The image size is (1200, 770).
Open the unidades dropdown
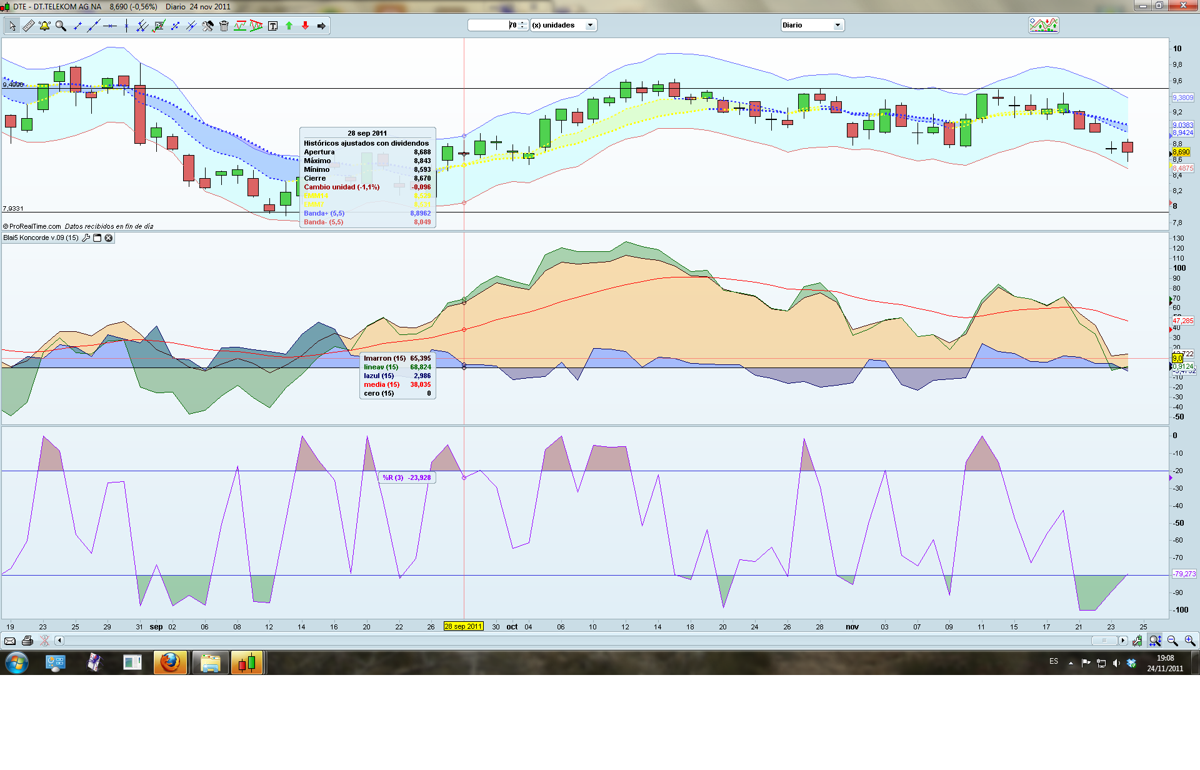(589, 25)
